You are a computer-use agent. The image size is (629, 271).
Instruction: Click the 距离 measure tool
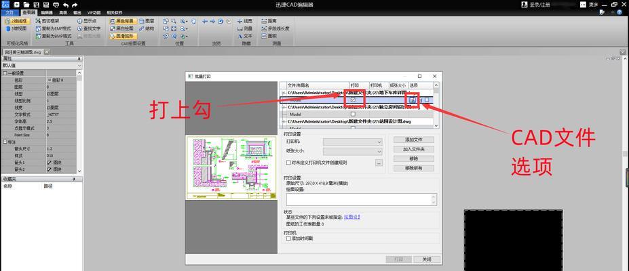click(269, 21)
